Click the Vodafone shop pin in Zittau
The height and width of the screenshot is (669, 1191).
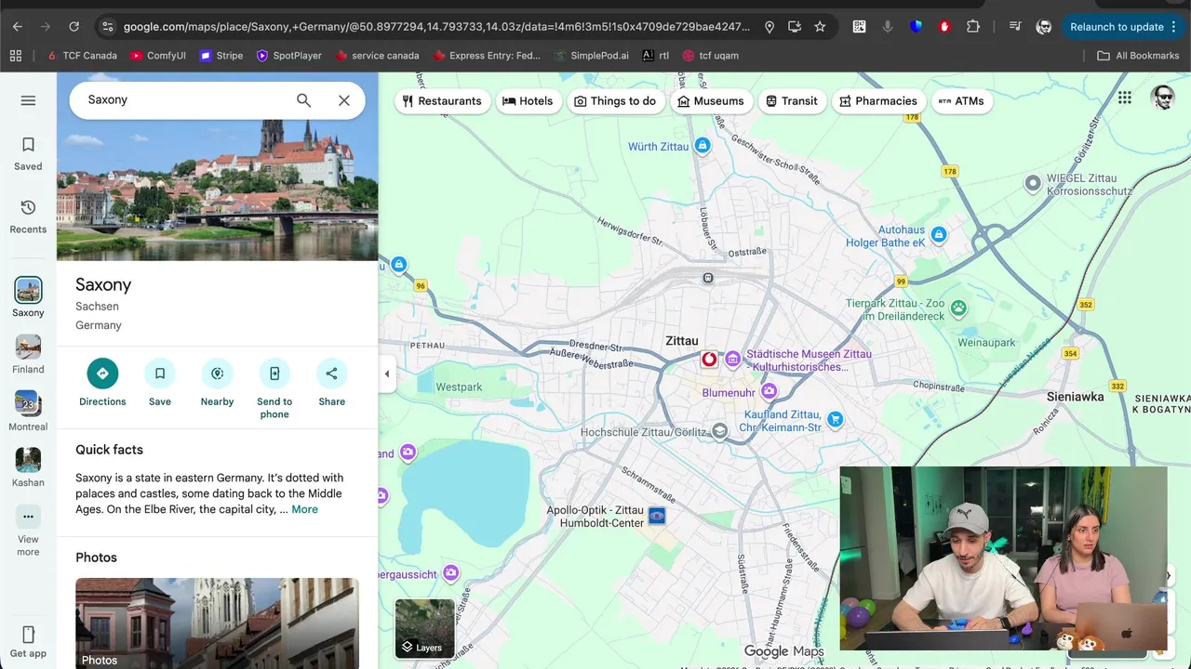click(x=709, y=359)
